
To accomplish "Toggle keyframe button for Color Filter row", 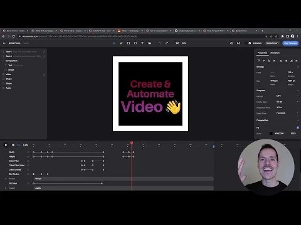I will 28,161.
